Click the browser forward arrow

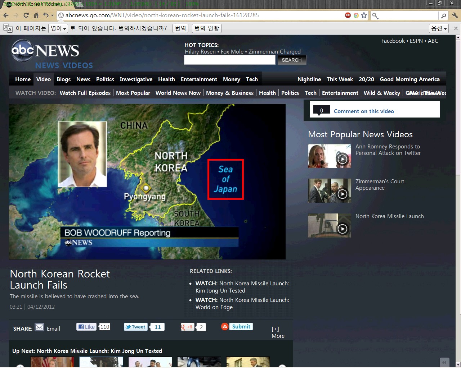(x=16, y=15)
